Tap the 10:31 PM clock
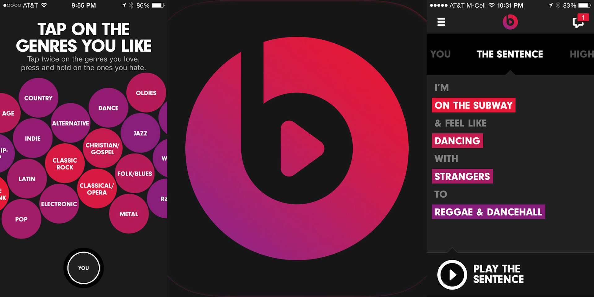The image size is (594, 297). coord(510,5)
